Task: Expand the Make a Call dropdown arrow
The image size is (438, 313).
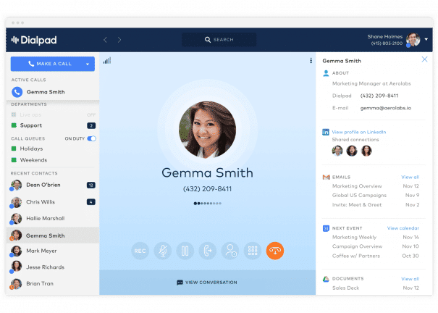Action: tap(88, 64)
